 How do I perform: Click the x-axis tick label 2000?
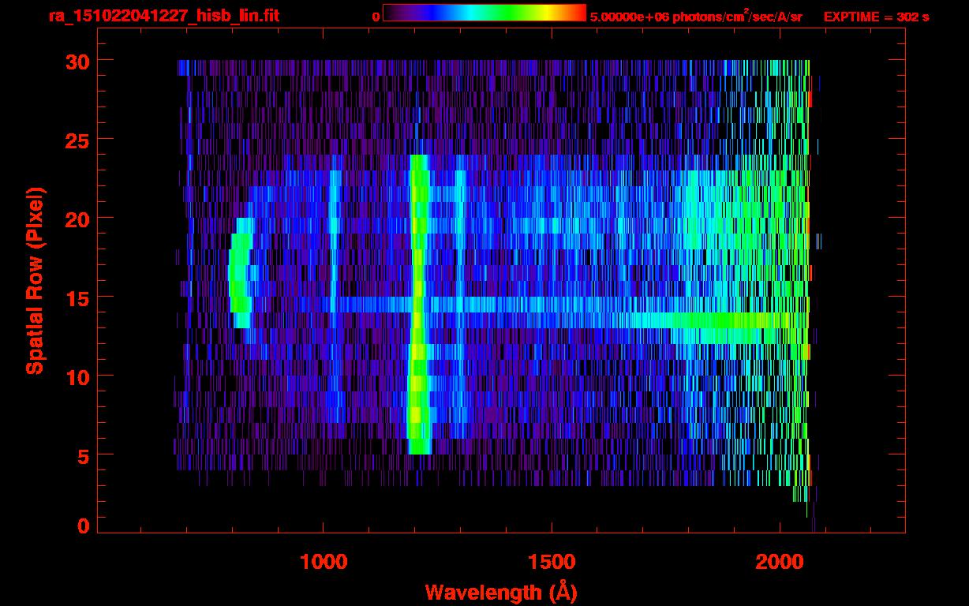(x=780, y=561)
